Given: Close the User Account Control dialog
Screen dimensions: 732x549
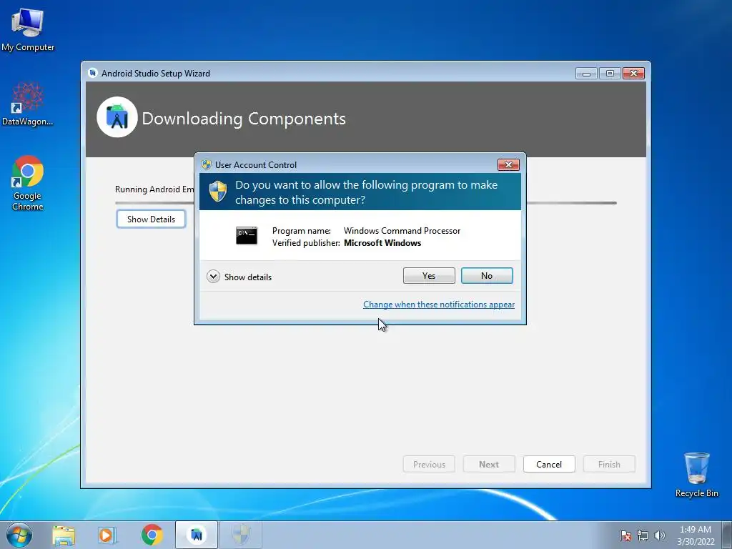Looking at the screenshot, I should (x=508, y=165).
